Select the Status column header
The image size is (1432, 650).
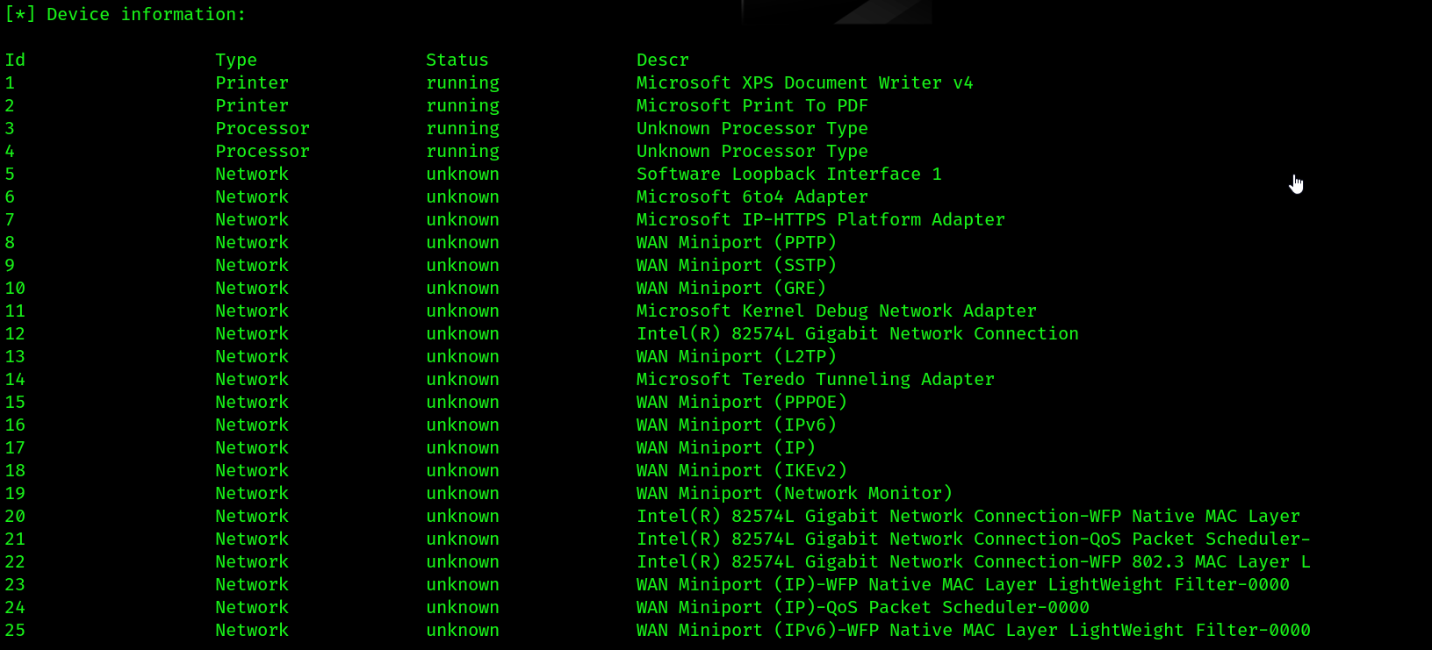457,60
